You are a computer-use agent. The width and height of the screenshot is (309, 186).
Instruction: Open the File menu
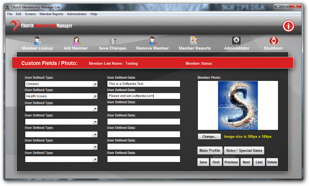pos(9,14)
